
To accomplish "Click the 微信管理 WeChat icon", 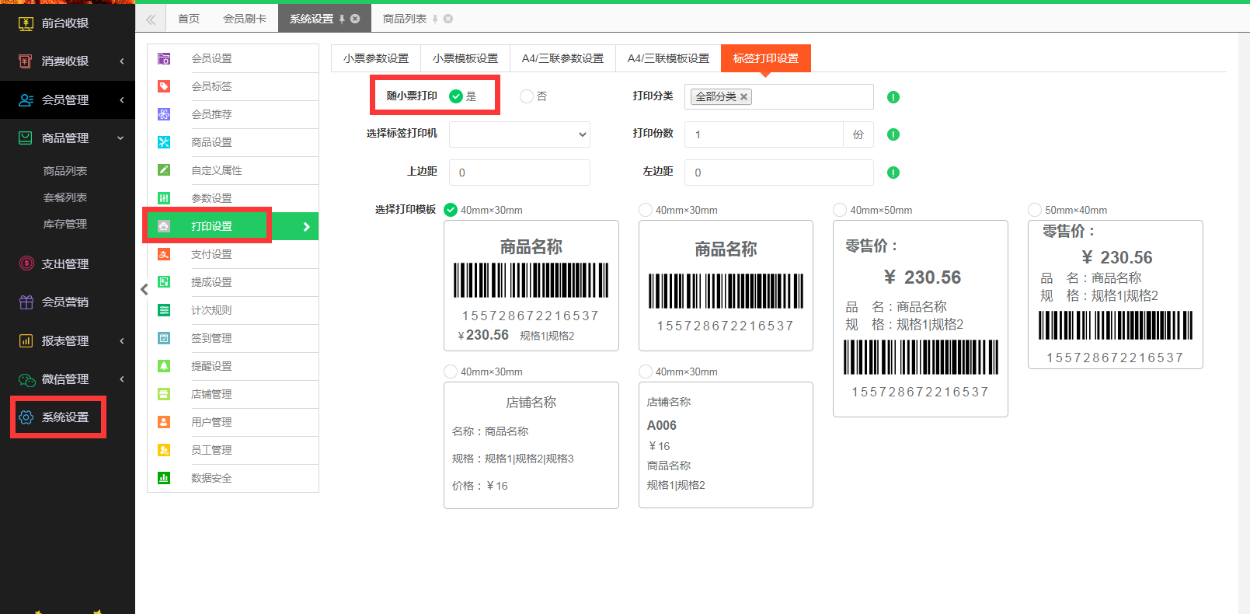I will 26,379.
